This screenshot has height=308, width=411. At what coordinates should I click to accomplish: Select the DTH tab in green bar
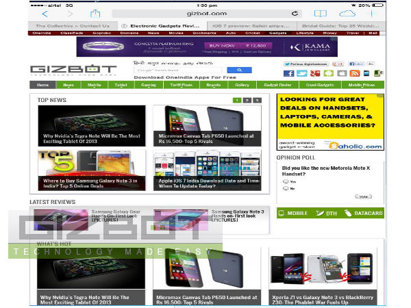coord(331,214)
